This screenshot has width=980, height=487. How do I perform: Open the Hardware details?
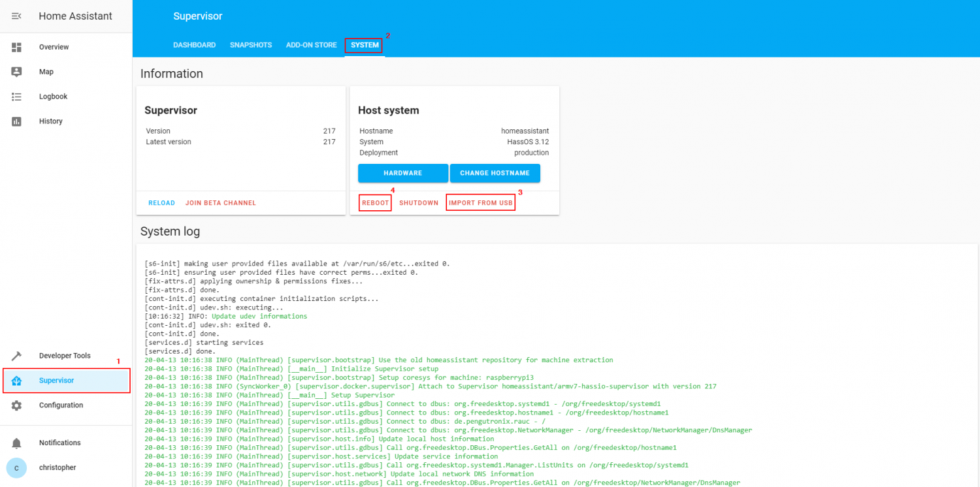[x=402, y=173]
